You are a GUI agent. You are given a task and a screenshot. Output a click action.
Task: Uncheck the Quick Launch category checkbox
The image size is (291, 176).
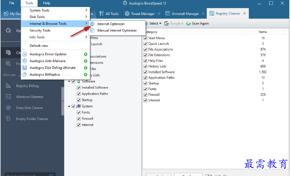pyautogui.click(x=145, y=44)
